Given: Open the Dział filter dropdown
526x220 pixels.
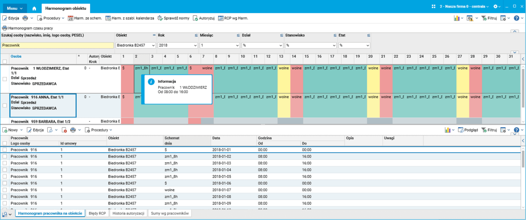Looking at the screenshot, I should [x=262, y=45].
